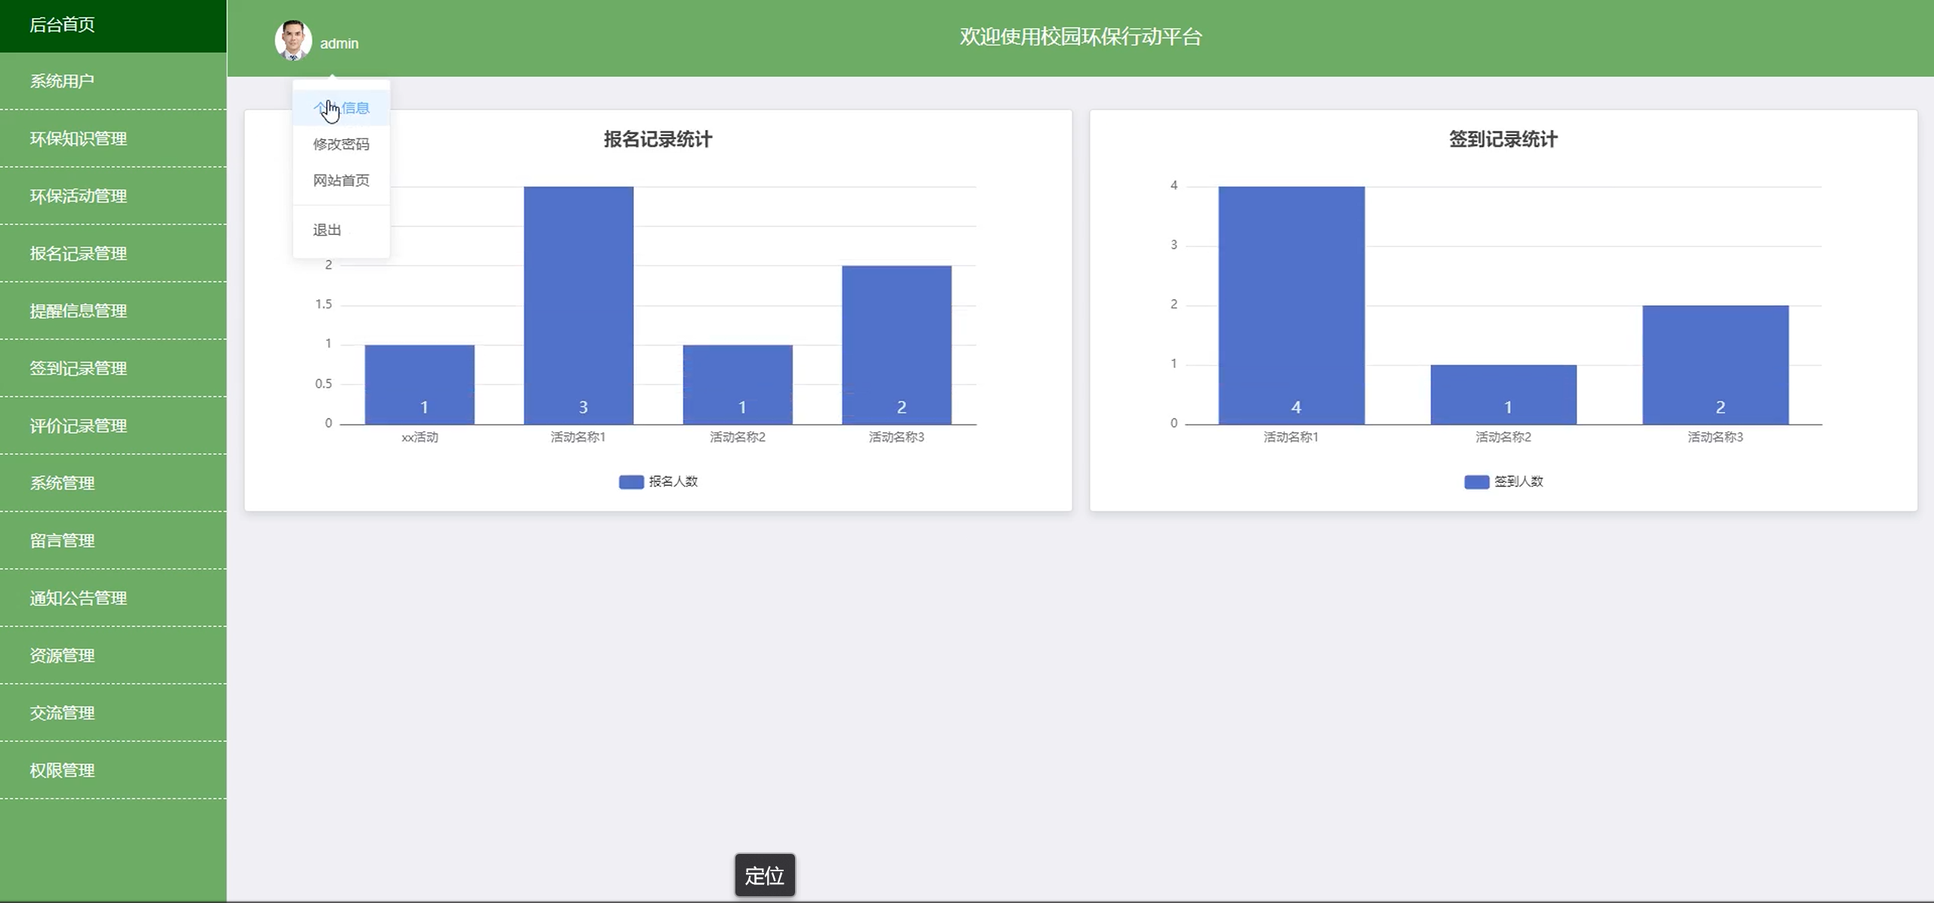Click the 定位 button at the bottom

click(764, 875)
